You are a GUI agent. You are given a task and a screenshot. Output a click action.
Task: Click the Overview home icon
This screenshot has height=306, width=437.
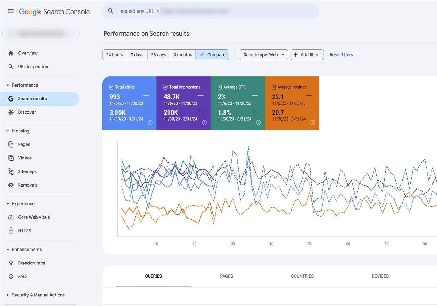(11, 53)
